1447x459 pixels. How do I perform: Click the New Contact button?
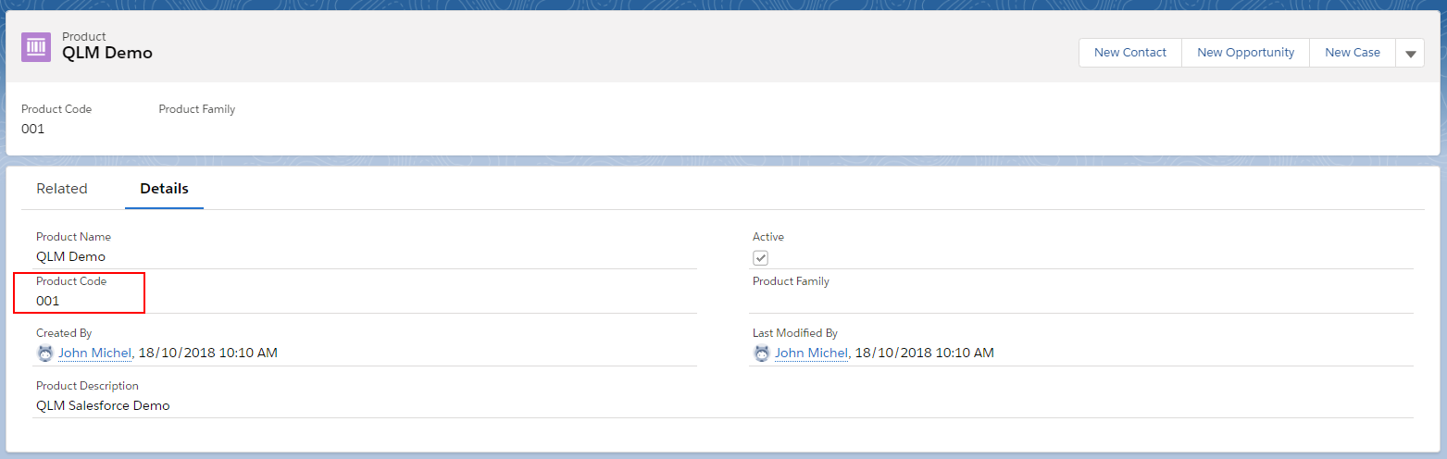[x=1130, y=53]
